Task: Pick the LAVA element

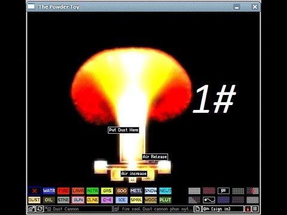Action: click(78, 191)
